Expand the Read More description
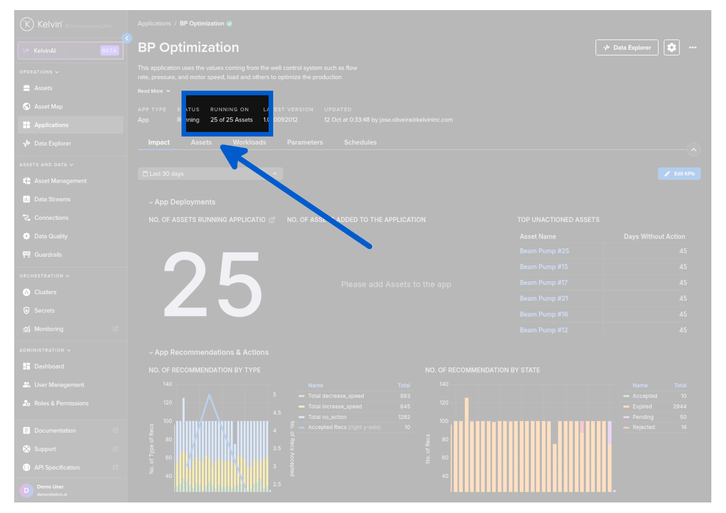 (154, 91)
